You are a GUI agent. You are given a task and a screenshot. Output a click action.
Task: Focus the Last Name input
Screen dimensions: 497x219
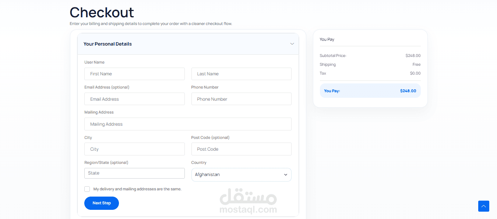241,74
